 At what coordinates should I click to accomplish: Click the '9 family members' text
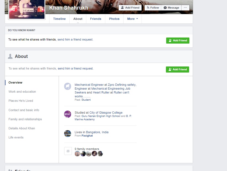coord(87,149)
